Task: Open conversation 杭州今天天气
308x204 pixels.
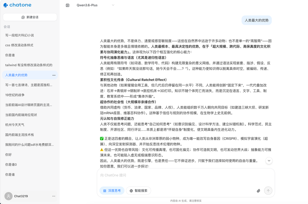Action: click(x=30, y=125)
